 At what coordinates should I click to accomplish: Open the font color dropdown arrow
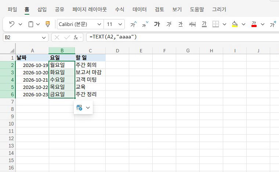tap(262, 24)
